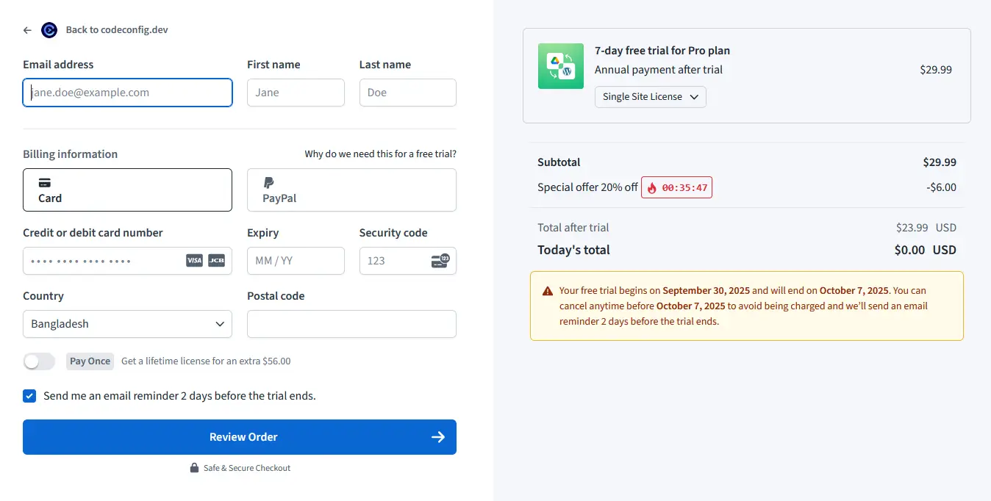Click the padlock Safe & Secure Checkout icon
The image size is (991, 501).
click(194, 468)
